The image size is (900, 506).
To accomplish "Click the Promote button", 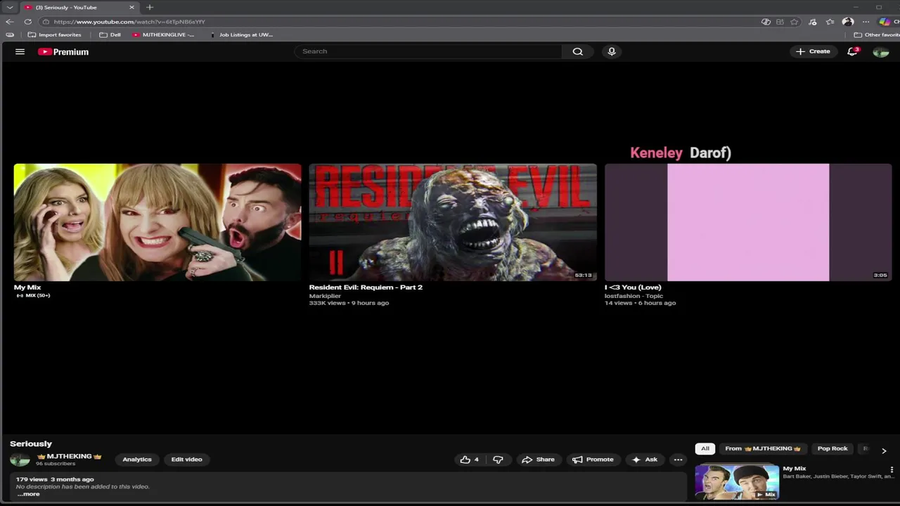I will click(x=593, y=460).
